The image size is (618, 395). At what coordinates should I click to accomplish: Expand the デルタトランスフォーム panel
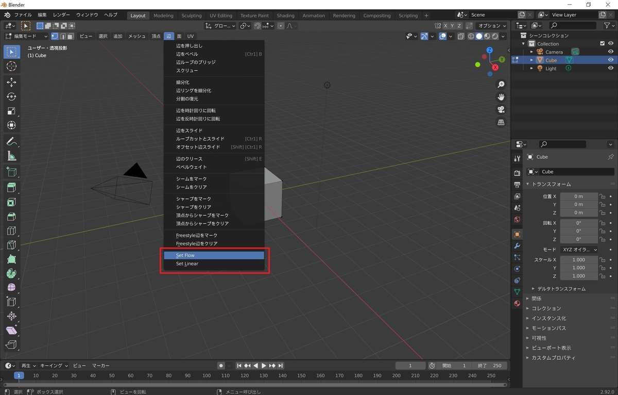[561, 289]
